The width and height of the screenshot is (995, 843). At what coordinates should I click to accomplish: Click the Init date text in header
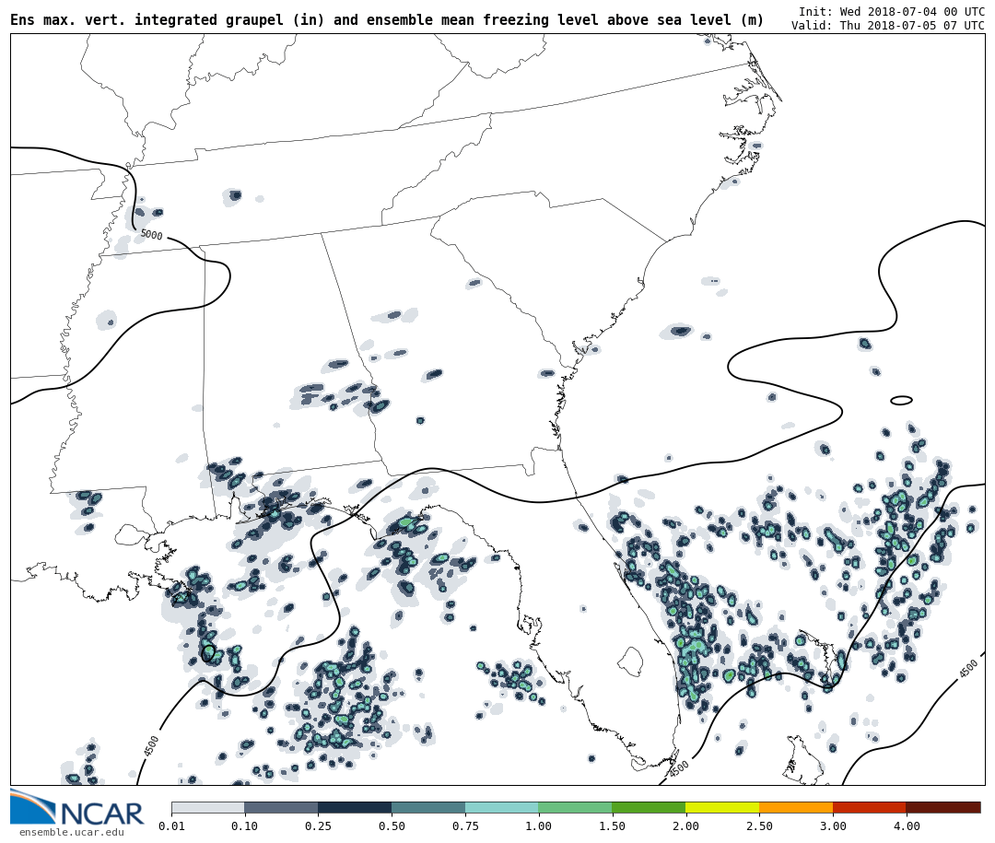891,12
